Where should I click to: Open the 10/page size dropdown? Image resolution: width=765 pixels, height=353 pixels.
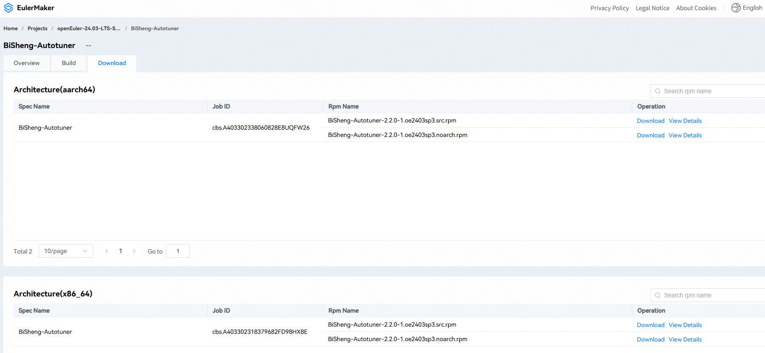pyautogui.click(x=66, y=251)
